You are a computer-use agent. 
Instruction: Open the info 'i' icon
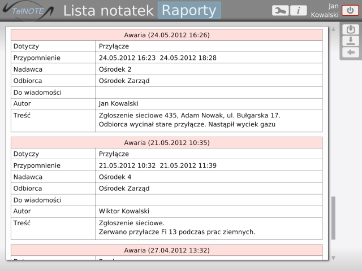298,11
